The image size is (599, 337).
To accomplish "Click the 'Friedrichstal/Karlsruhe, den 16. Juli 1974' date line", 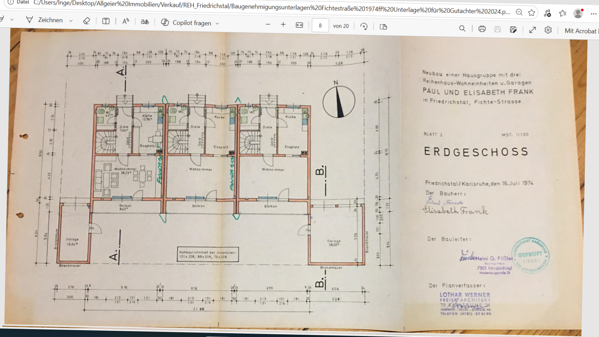I will coord(479,183).
